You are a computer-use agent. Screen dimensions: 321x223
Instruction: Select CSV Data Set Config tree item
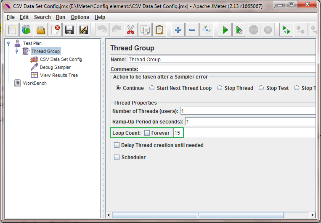(61, 59)
